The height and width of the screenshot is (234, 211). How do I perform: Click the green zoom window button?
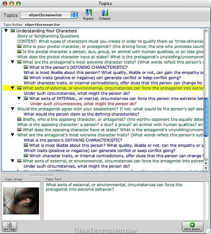point(18,3)
